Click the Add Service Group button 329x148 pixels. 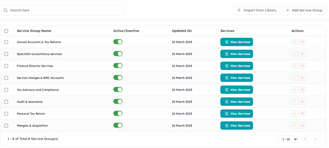(x=304, y=10)
